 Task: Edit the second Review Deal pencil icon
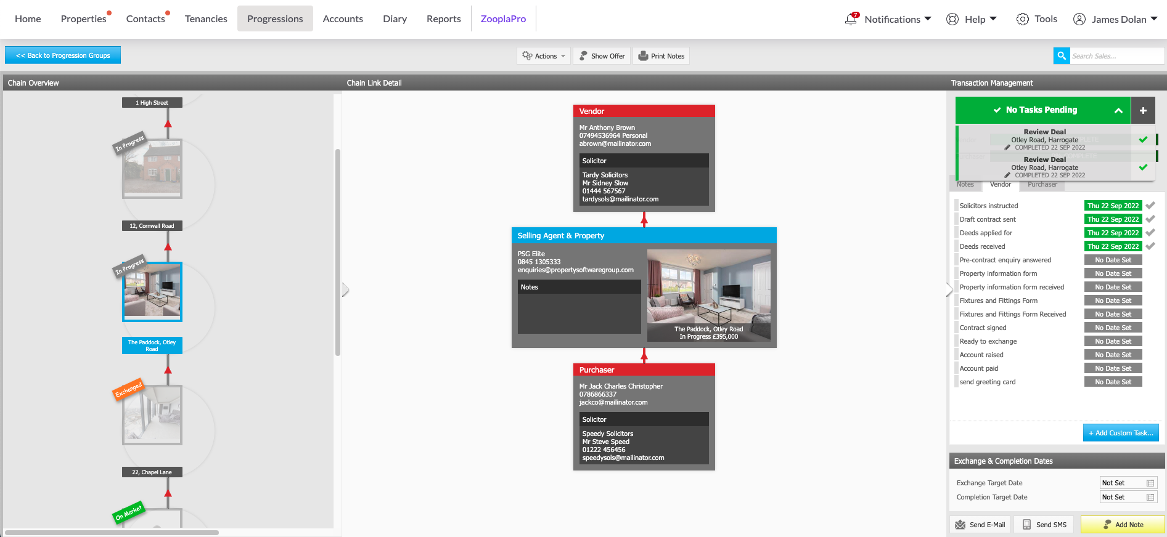click(1007, 176)
